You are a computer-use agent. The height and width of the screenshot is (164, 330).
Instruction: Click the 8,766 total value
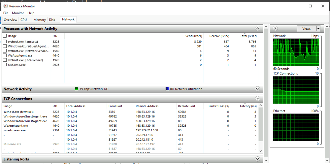pyautogui.click(x=252, y=42)
